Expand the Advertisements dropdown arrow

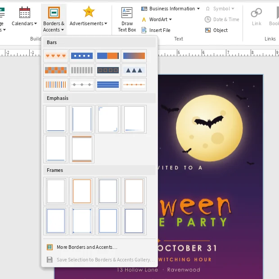pos(106,23)
